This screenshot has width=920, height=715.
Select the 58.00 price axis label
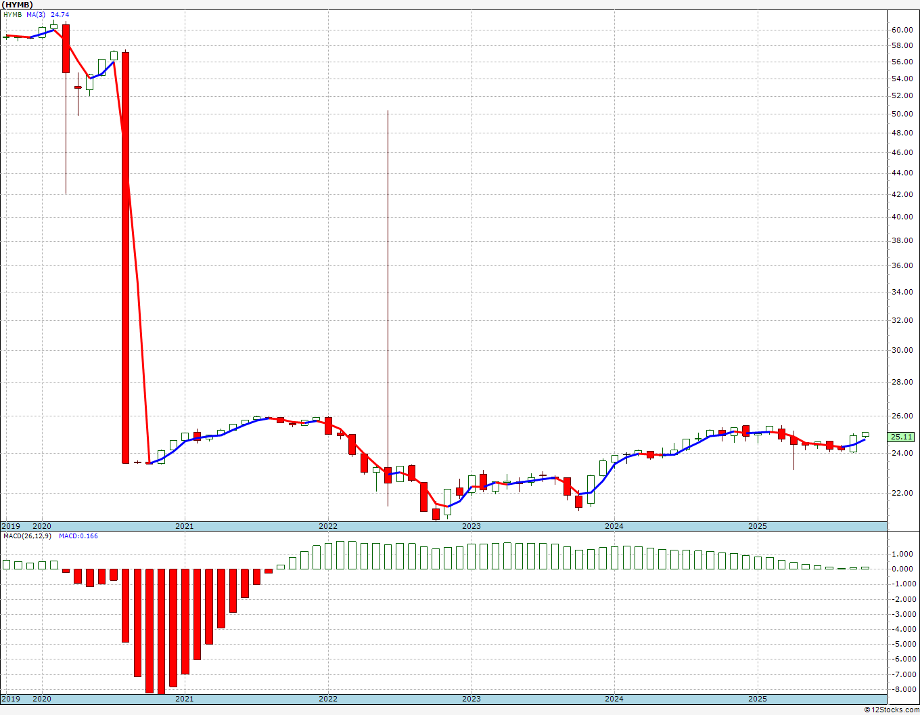902,46
